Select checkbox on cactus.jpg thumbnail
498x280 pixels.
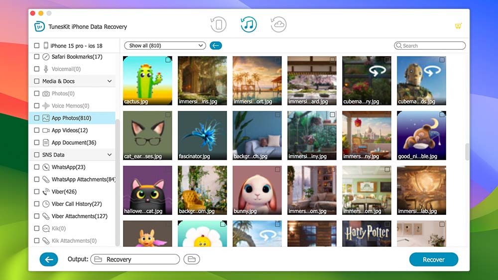coord(168,60)
